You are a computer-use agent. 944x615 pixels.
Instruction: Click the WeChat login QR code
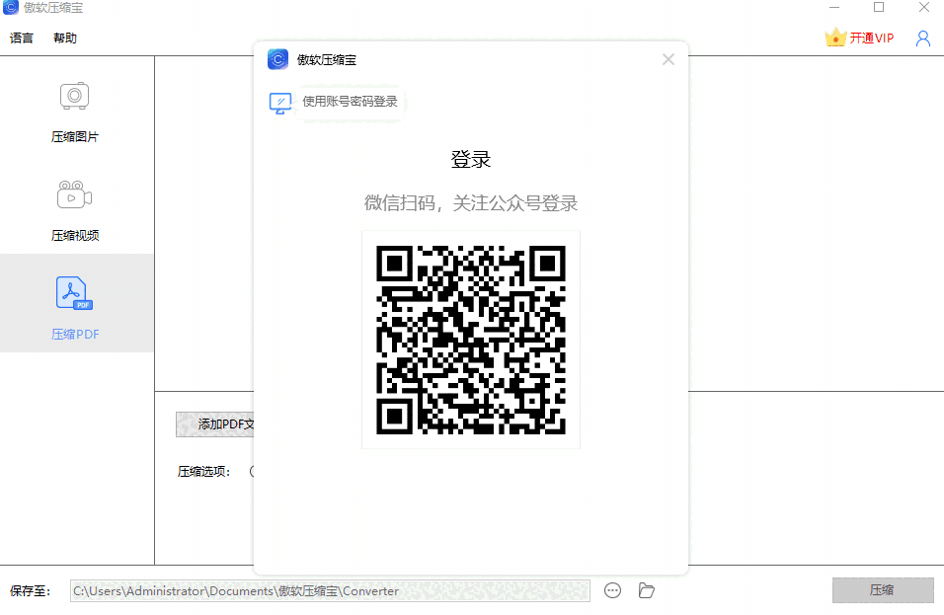pos(471,339)
